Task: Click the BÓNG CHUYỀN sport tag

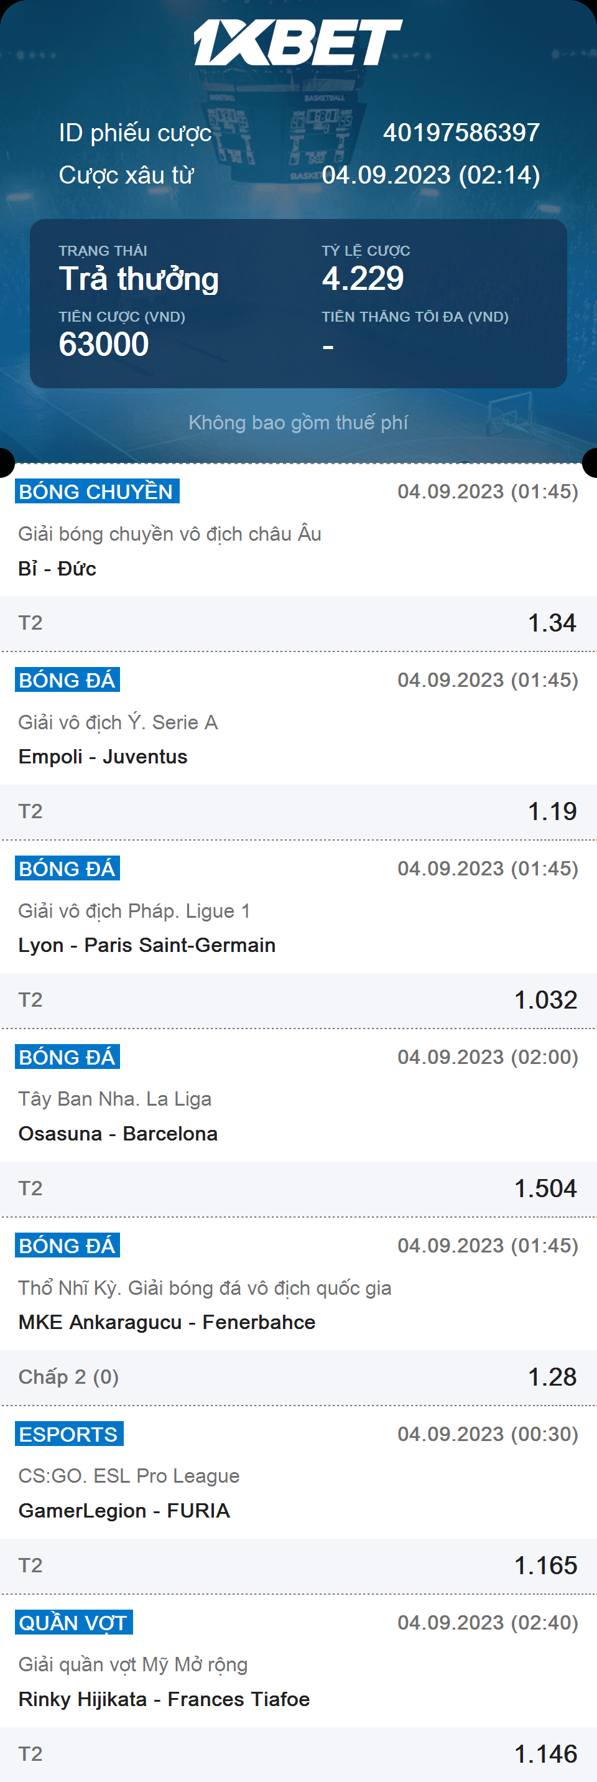Action: click(x=97, y=491)
